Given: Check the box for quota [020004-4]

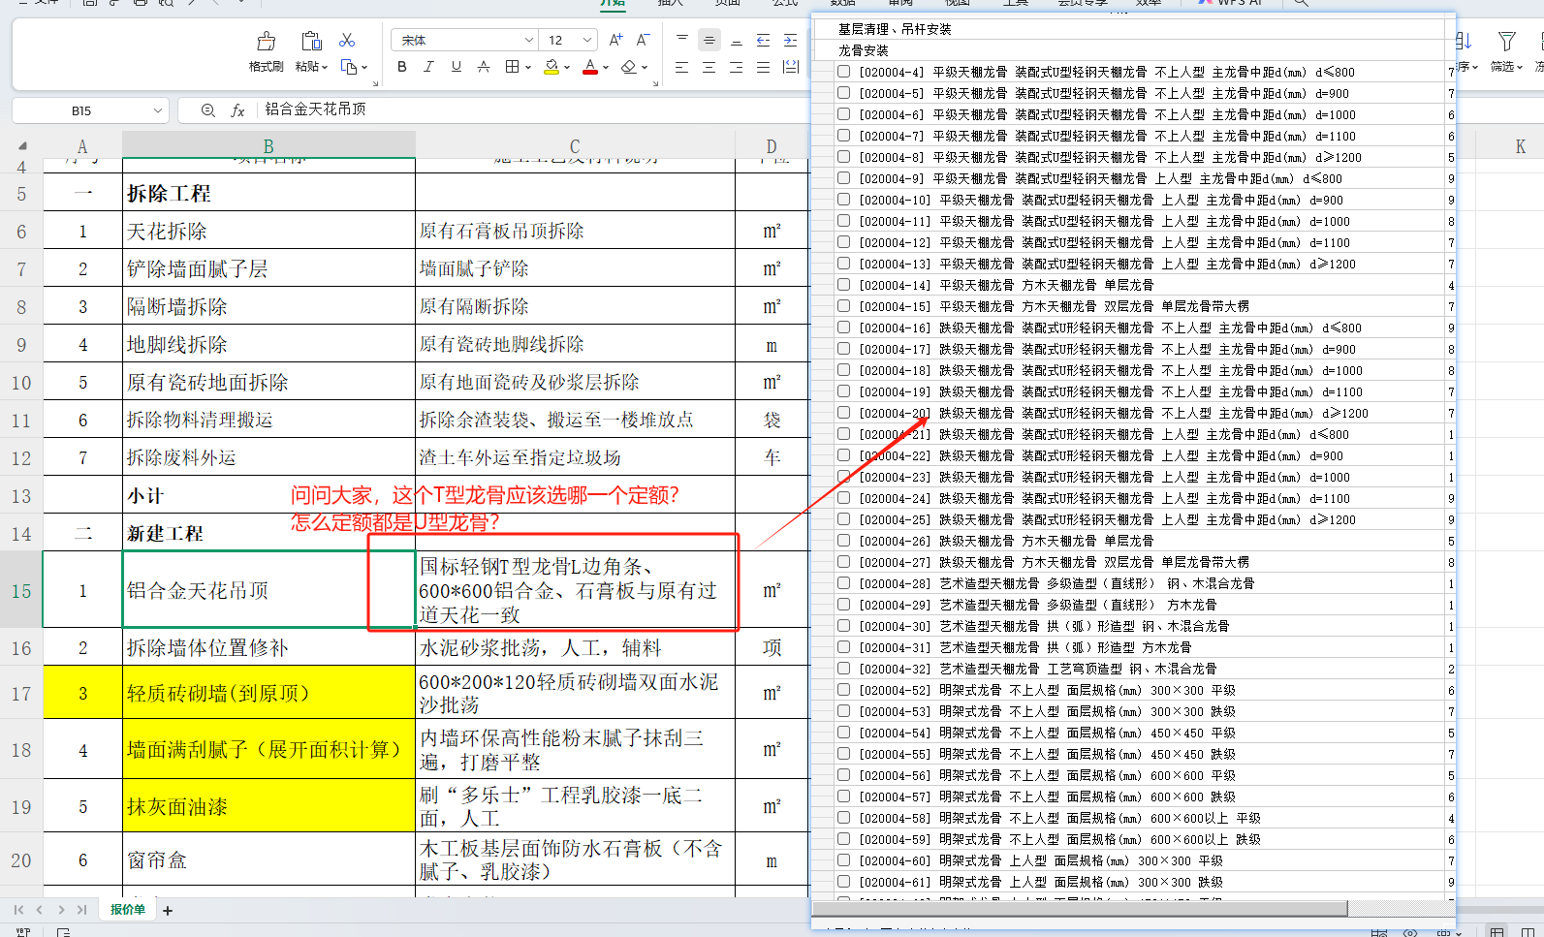Looking at the screenshot, I should (844, 72).
